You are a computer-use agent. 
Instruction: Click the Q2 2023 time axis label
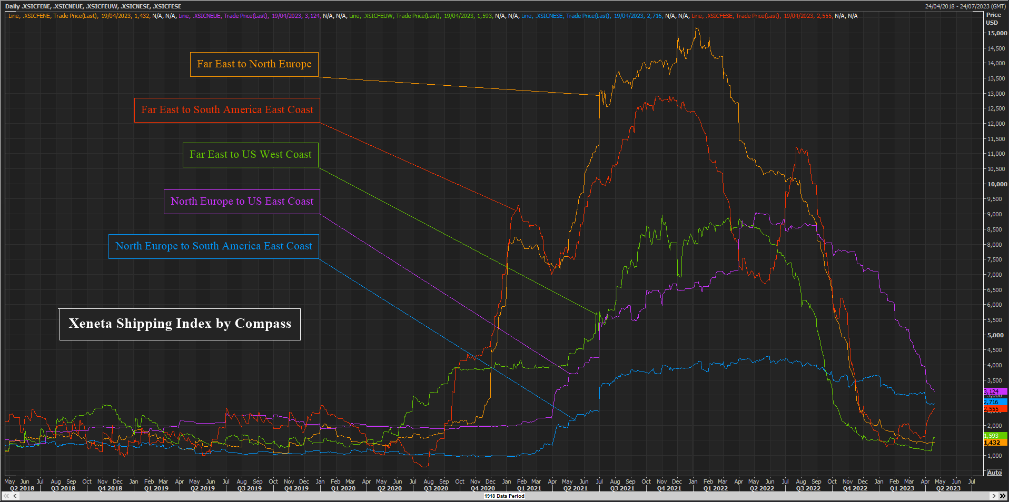pyautogui.click(x=948, y=488)
